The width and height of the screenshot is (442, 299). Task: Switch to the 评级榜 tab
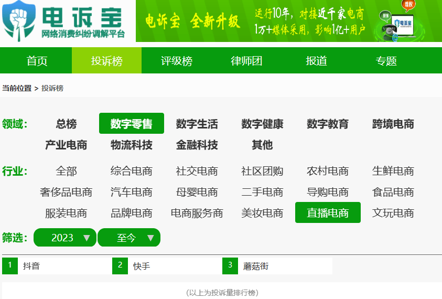point(177,61)
